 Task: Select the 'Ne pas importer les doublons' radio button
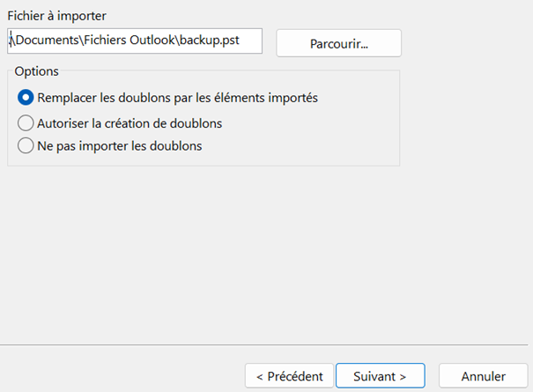click(x=26, y=145)
